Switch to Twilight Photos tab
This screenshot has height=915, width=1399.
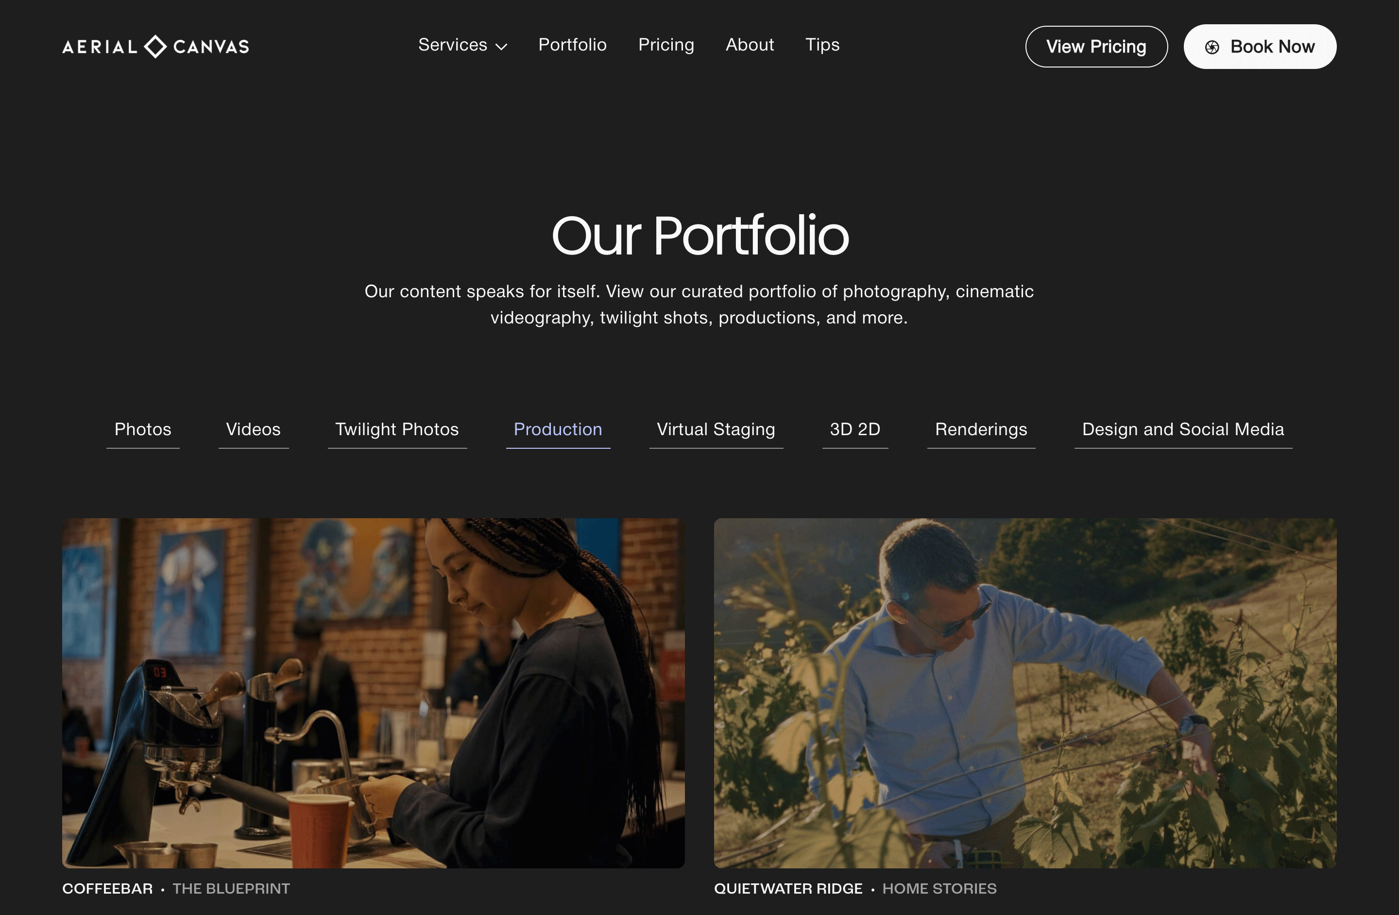(397, 430)
